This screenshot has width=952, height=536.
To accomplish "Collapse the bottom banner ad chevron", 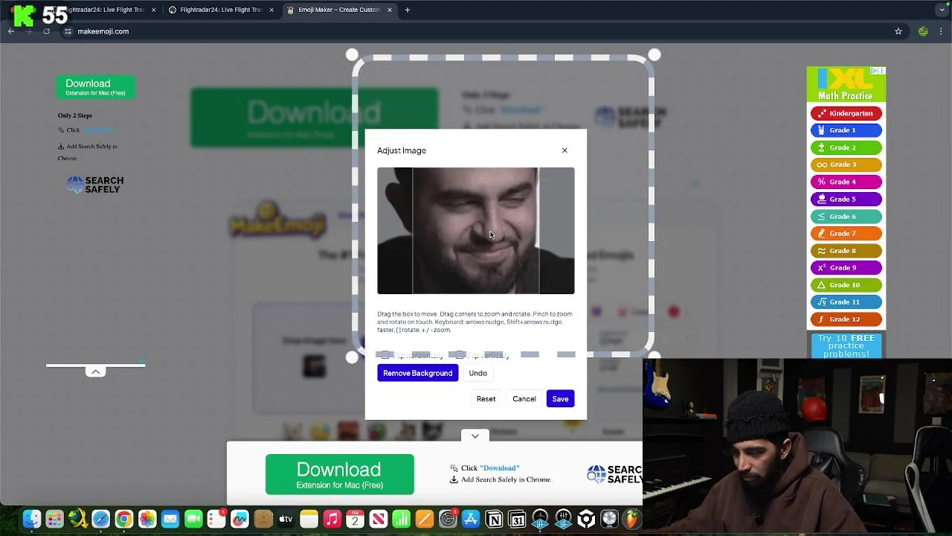I will coord(475,436).
